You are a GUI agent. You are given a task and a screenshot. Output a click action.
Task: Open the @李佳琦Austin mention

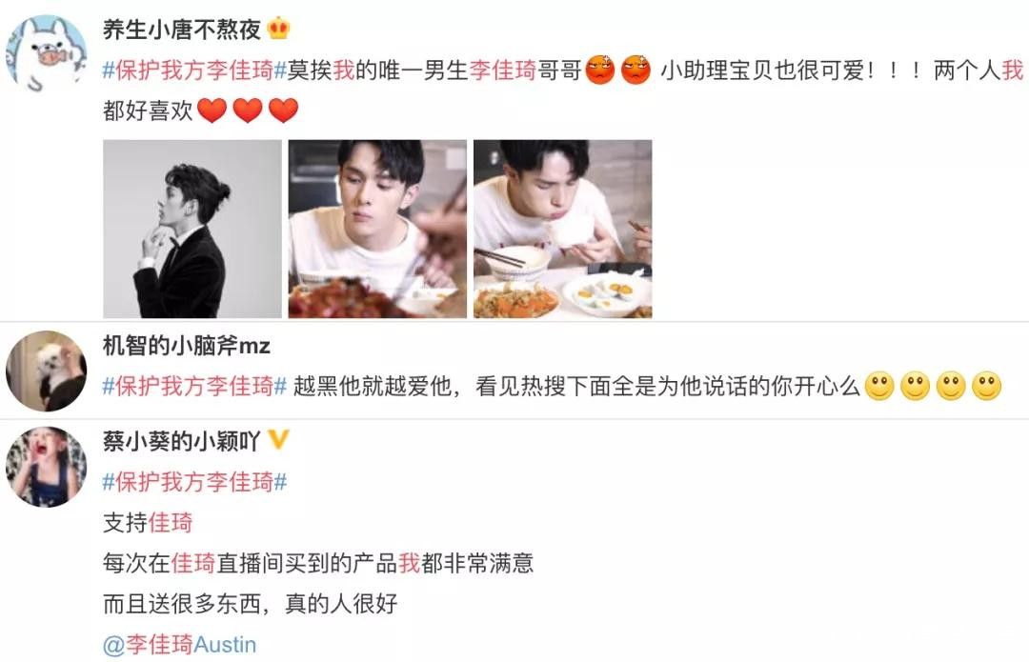point(180,644)
